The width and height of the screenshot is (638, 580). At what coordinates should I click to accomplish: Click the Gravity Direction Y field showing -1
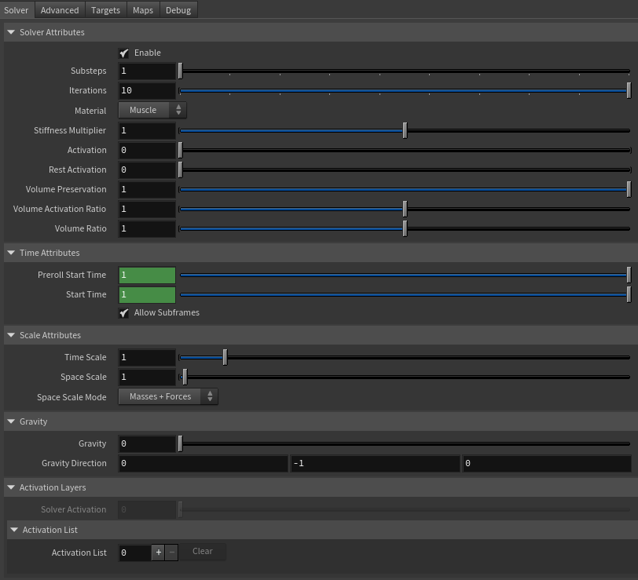tap(375, 463)
